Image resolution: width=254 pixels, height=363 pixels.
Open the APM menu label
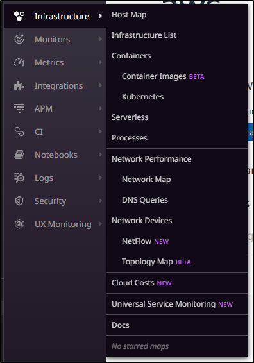[x=44, y=108]
